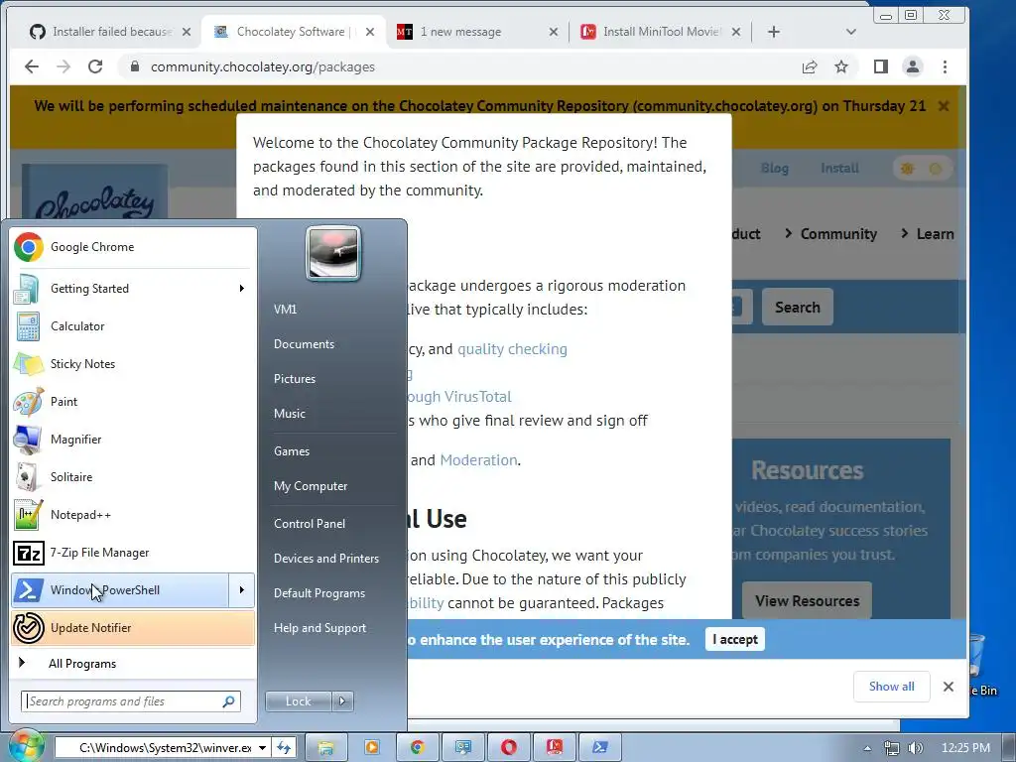Open Google Chrome from Start menu
This screenshot has height=762, width=1016.
tap(133, 247)
